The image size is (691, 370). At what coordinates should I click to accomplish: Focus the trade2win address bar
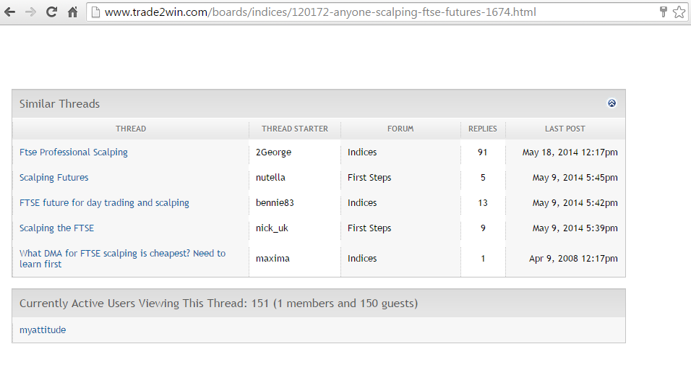click(361, 12)
